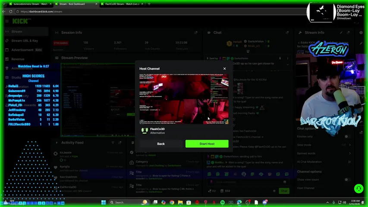
Task: Open the browser tab list dropdown
Action: (x=3, y=4)
